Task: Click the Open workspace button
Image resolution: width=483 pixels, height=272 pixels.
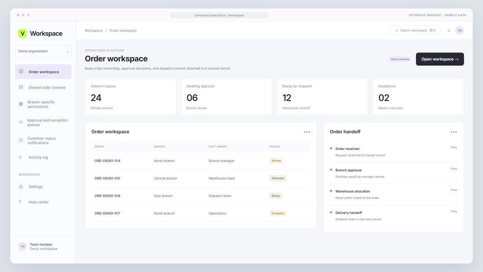Action: [440, 59]
